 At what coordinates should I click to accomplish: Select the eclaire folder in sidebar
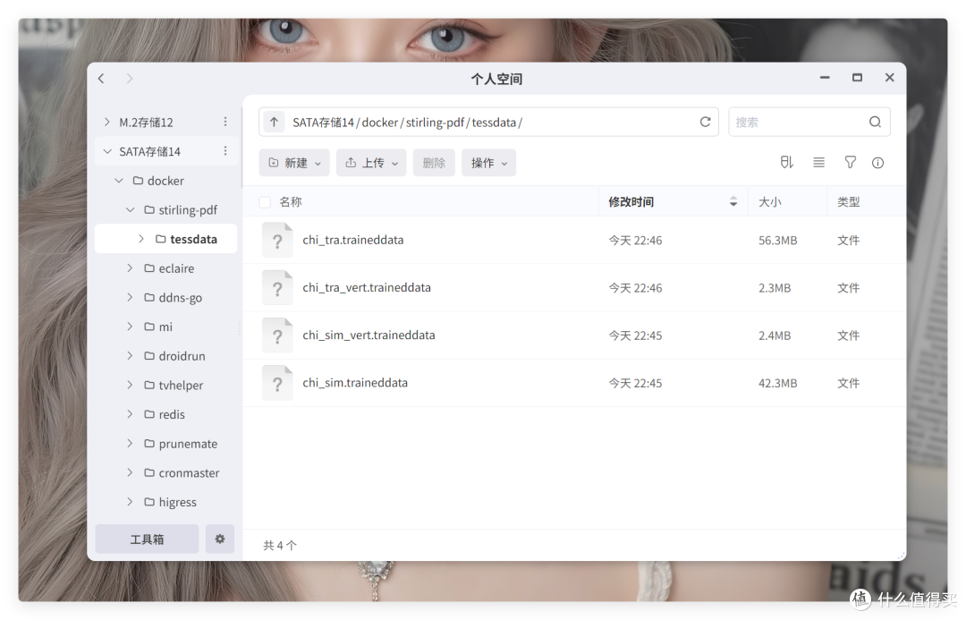(x=176, y=268)
